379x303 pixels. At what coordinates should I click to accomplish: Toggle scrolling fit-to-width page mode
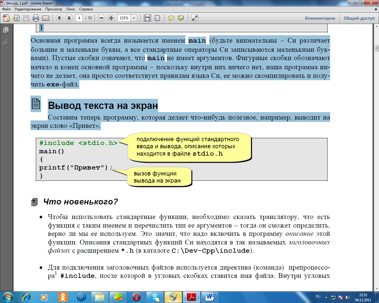[x=147, y=18]
